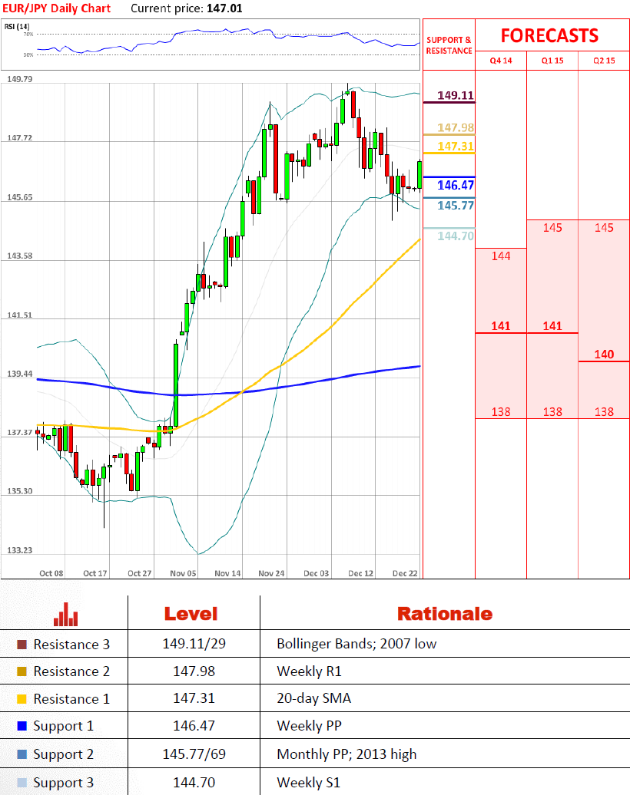Click the 133.23 price axis label
630x795 pixels.
[20, 550]
